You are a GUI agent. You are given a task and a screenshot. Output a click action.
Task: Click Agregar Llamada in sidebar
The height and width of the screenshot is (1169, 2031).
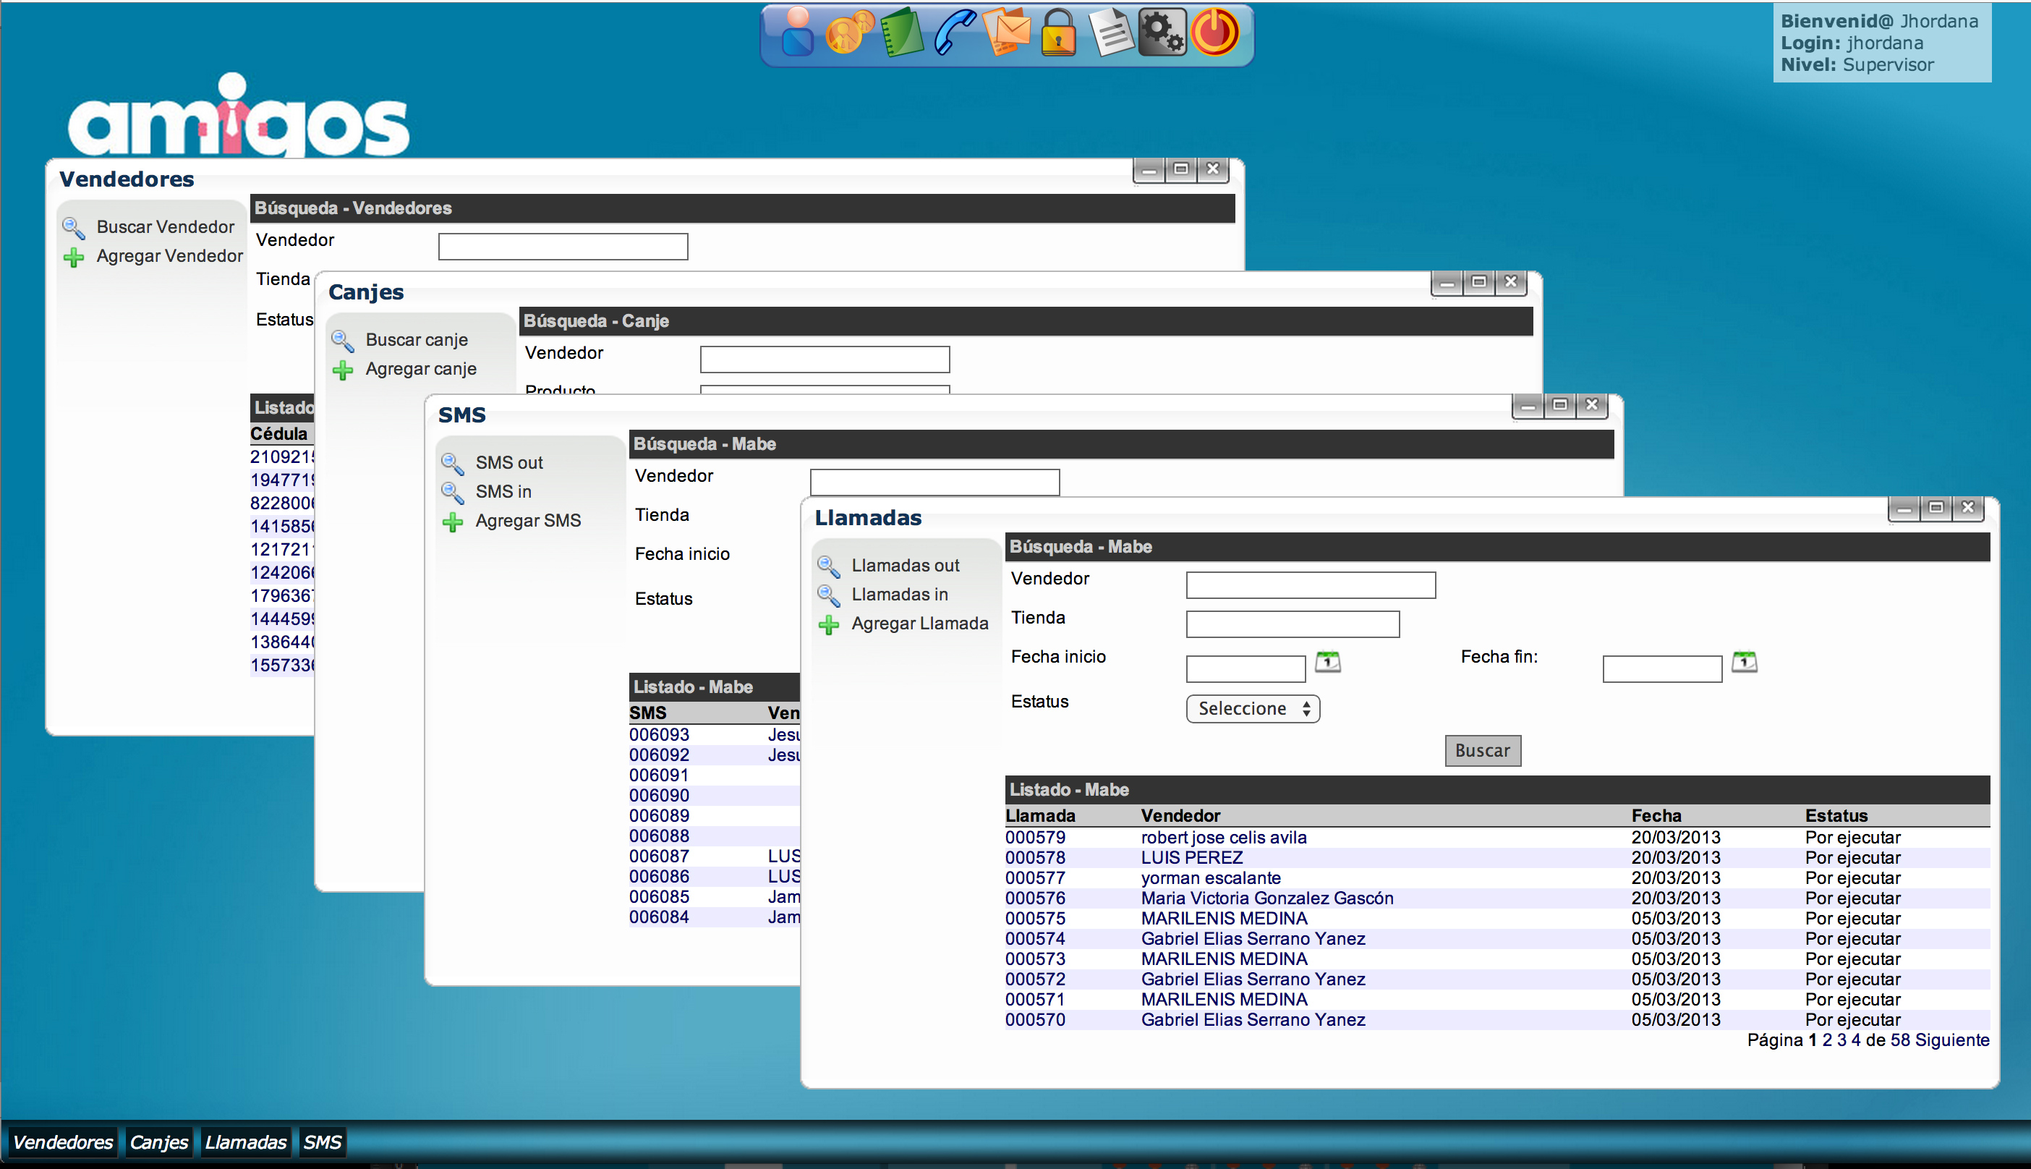[919, 624]
